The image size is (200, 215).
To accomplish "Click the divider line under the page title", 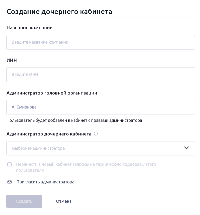I will click(100, 17).
